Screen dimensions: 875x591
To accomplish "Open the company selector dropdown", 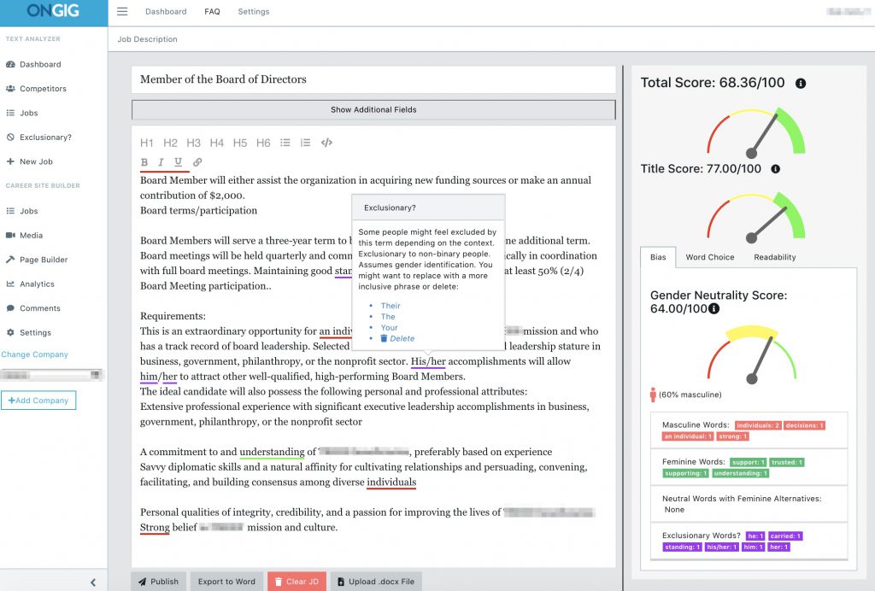I will click(x=51, y=375).
